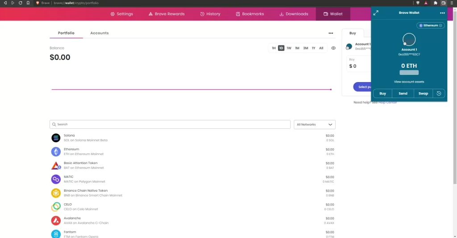Open transaction history clock icon in panel

pos(439,94)
